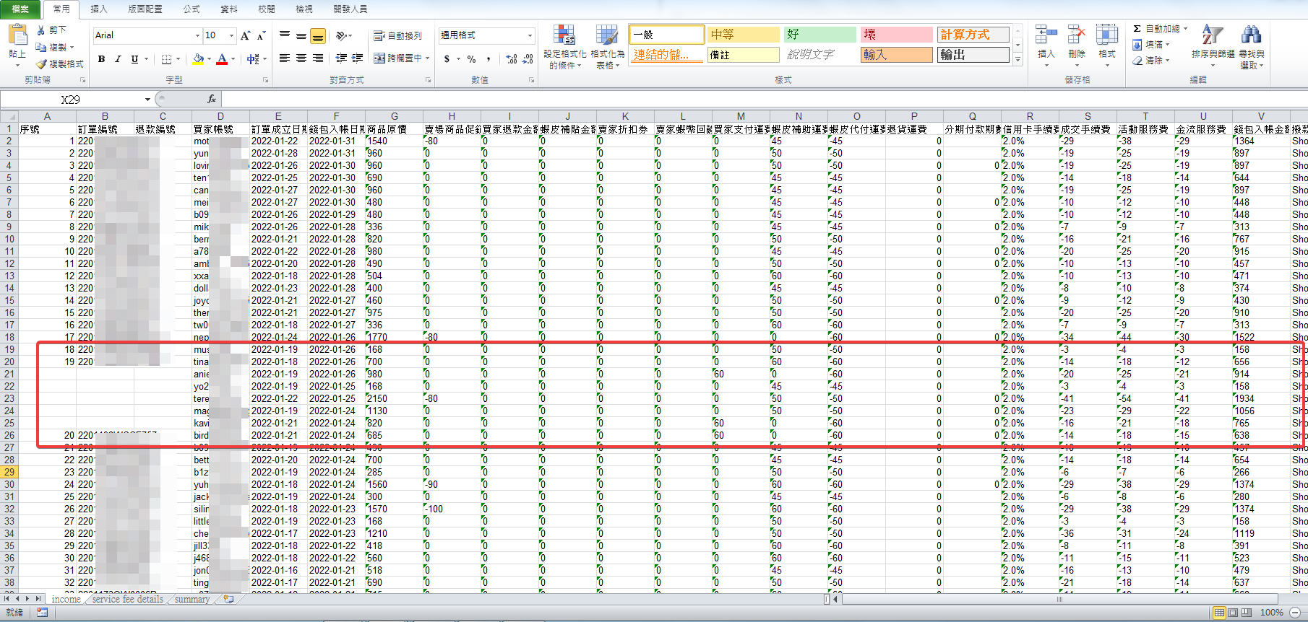The height and width of the screenshot is (622, 1308).
Task: Click the Increase Font Size icon
Action: pos(246,35)
